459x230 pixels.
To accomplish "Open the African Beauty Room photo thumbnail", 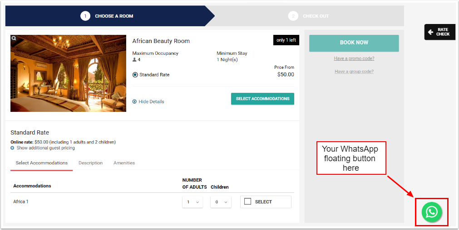I will pos(68,73).
